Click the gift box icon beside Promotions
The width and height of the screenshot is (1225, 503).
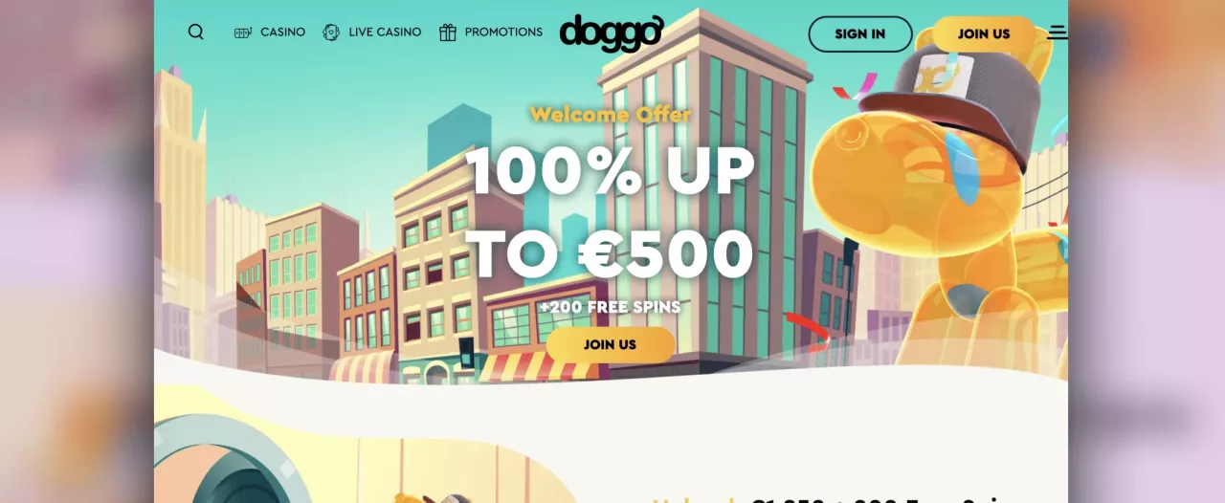pos(448,33)
